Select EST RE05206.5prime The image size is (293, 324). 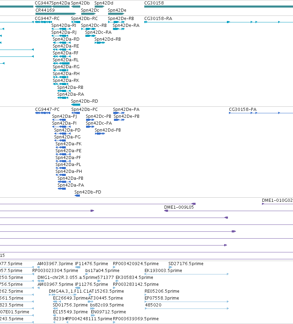click(162, 291)
